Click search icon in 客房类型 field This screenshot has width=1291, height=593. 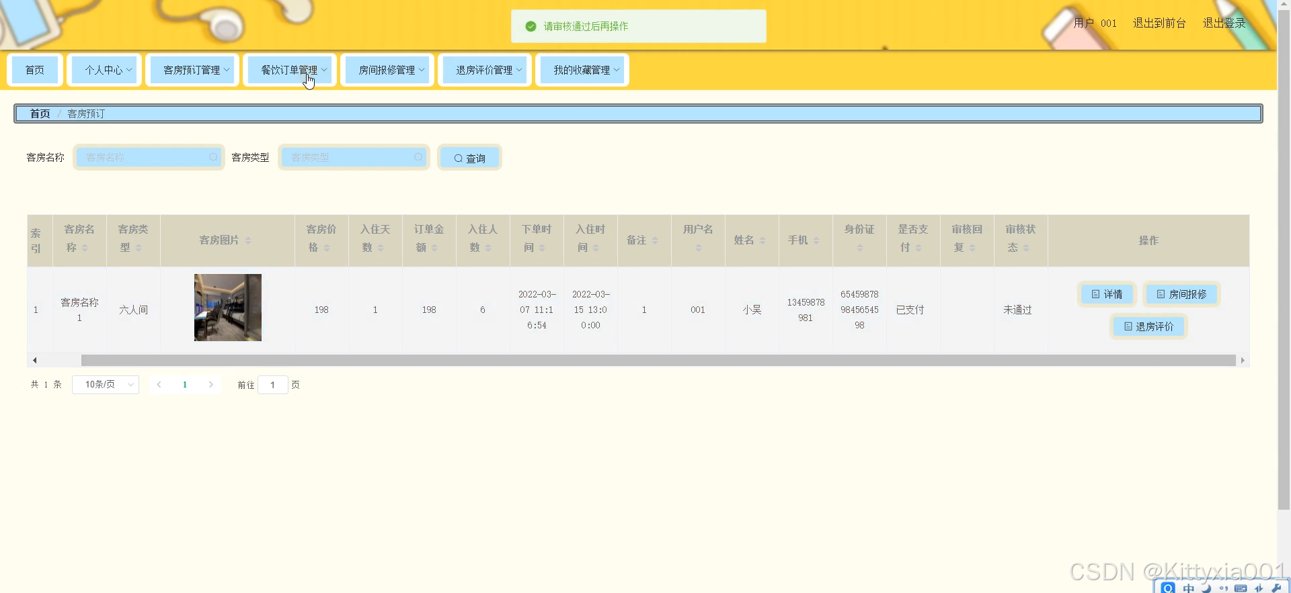418,157
